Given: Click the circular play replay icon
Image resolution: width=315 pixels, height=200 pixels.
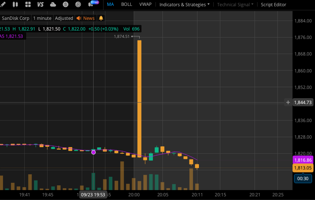Looking at the screenshot, I should pyautogui.click(x=78, y=4).
